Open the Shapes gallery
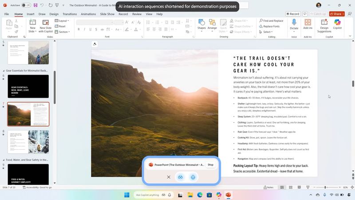This screenshot has height=200, width=355. click(x=201, y=25)
